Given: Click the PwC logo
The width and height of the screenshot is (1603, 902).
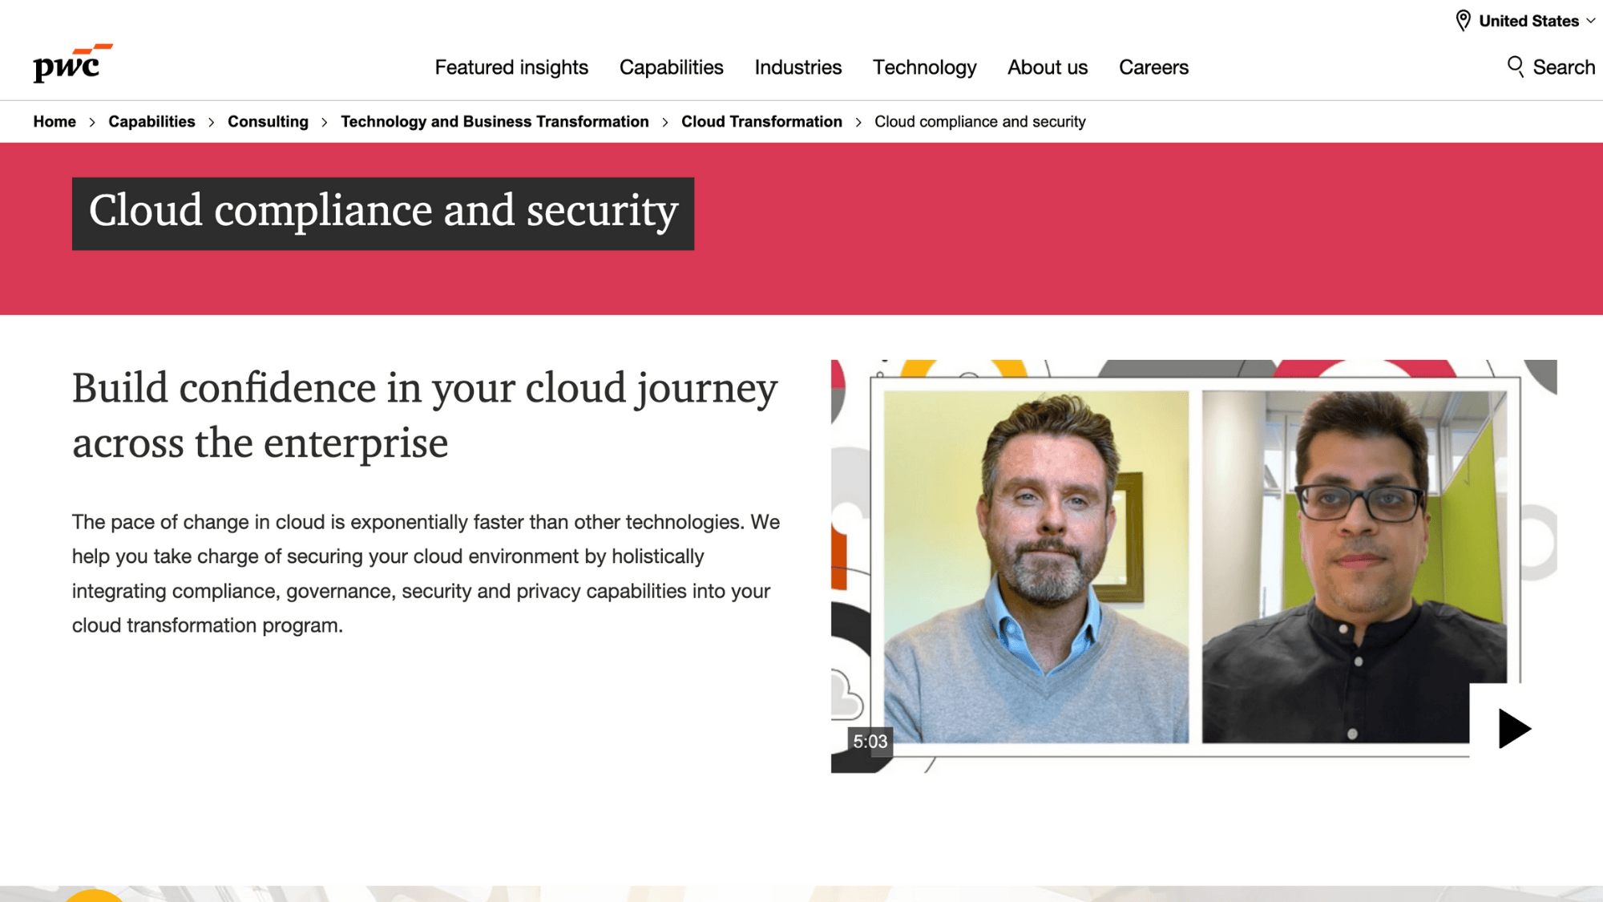Looking at the screenshot, I should point(72,63).
